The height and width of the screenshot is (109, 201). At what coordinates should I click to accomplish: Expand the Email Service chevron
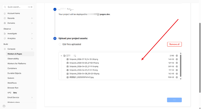coord(32,97)
